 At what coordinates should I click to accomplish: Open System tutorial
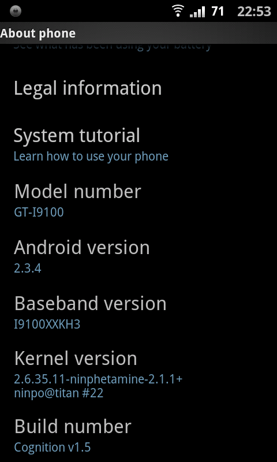click(138, 143)
